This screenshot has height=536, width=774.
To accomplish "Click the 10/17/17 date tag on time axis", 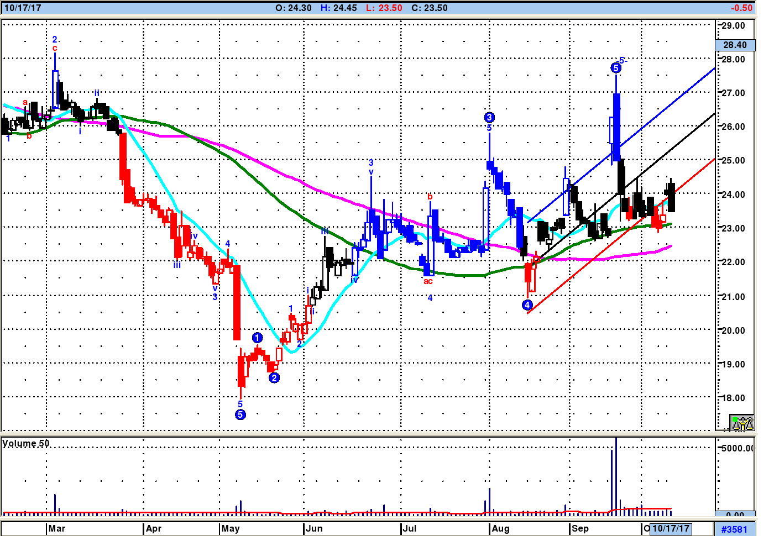I will [x=671, y=529].
